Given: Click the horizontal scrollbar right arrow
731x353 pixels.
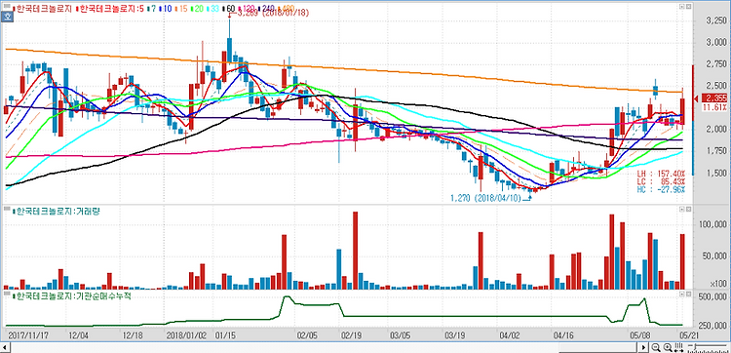Looking at the screenshot, I should click(x=643, y=347).
